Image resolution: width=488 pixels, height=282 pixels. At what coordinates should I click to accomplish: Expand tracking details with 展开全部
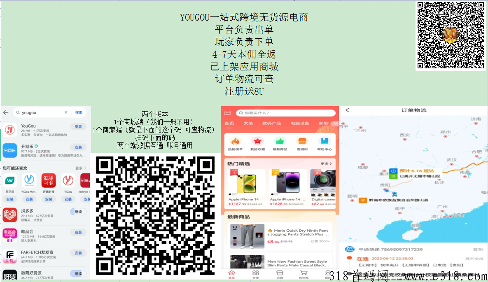click(474, 259)
